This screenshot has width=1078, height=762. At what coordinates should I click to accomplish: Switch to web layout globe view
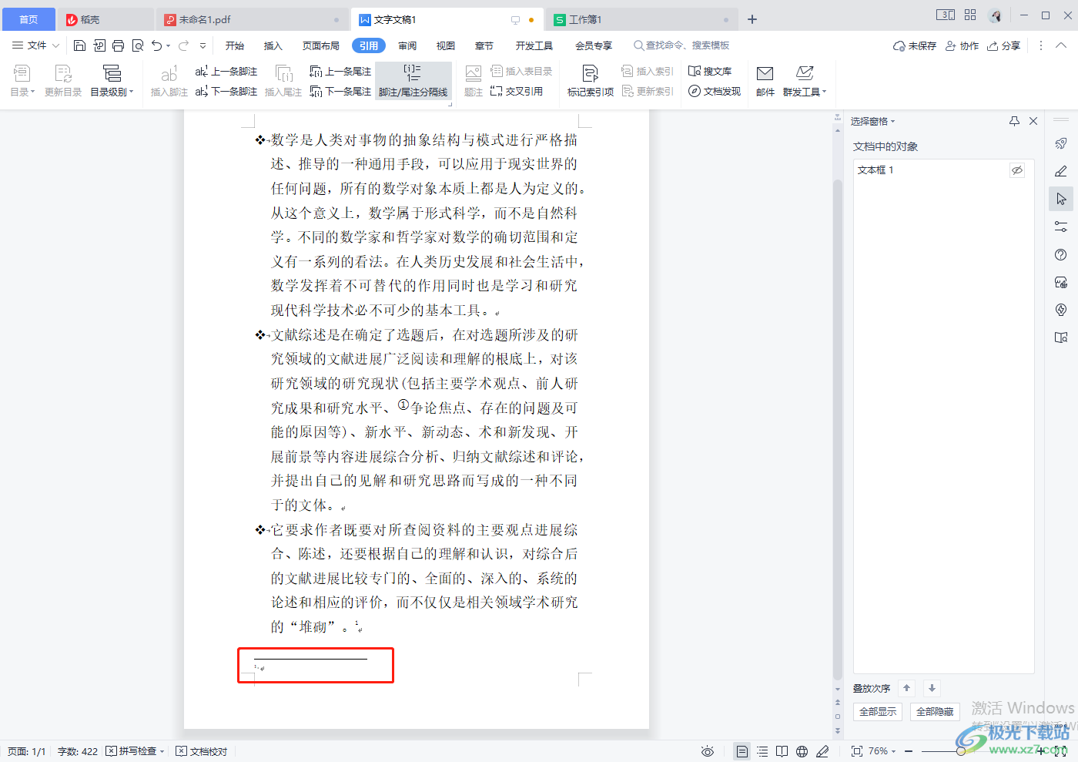[x=802, y=751]
